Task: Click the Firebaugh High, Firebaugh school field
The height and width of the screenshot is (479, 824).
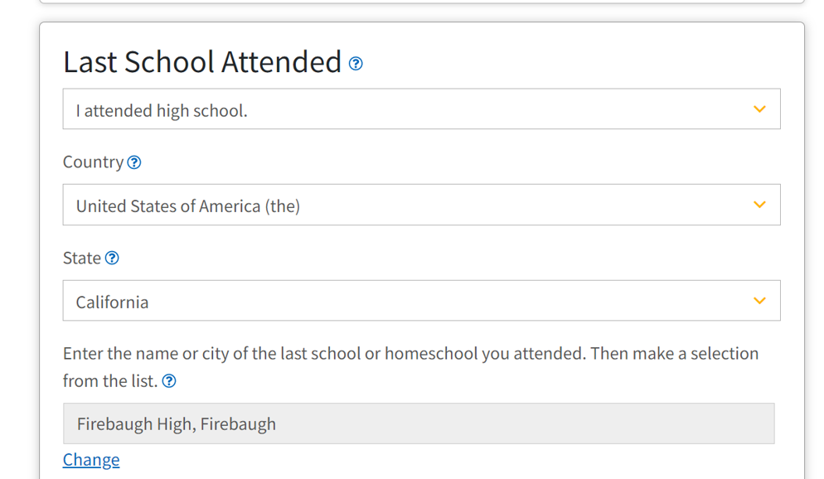Action: [x=419, y=423]
